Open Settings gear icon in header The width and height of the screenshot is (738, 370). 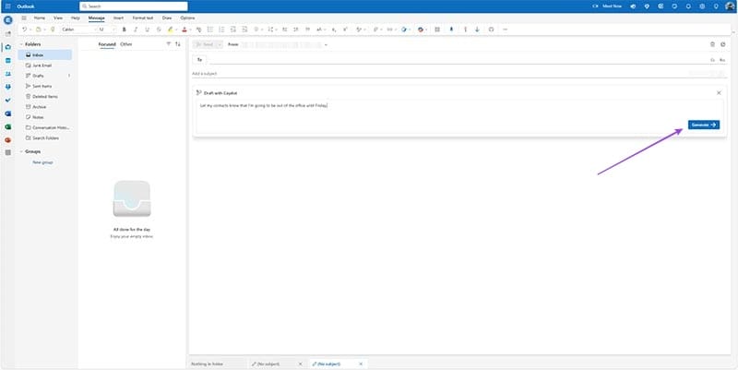[702, 6]
